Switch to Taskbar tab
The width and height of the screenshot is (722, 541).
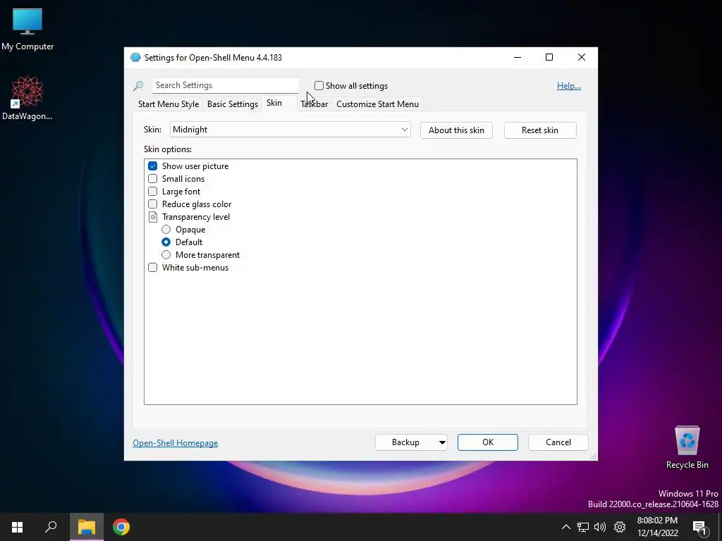coord(314,104)
